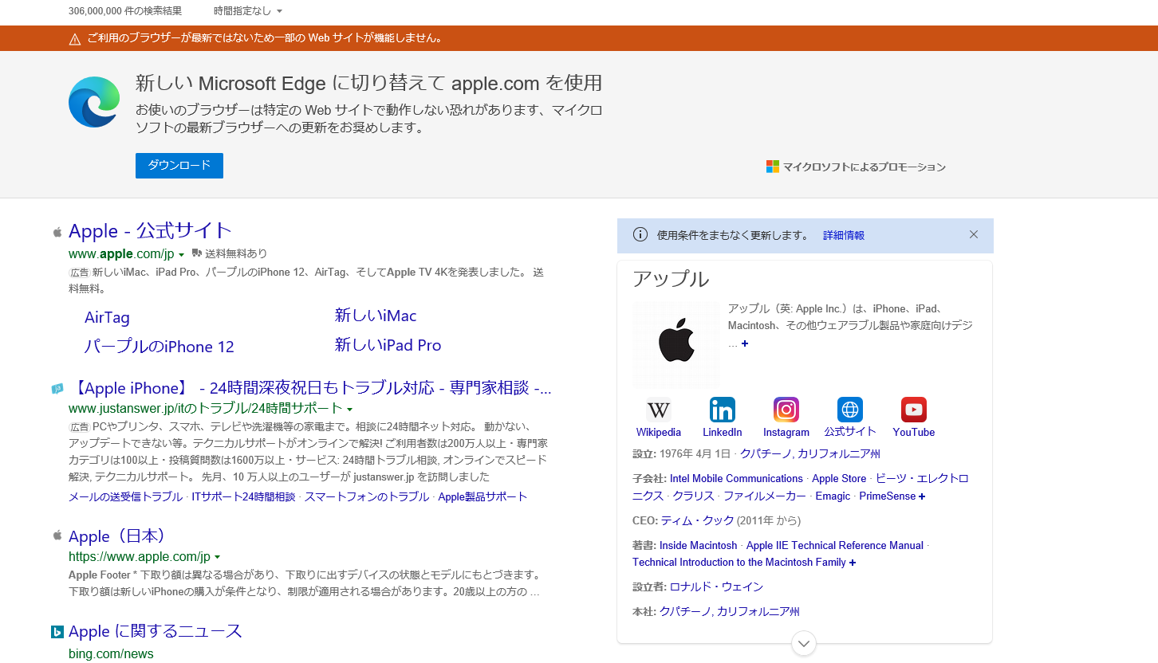The height and width of the screenshot is (663, 1158).
Task: Open the YouTube icon link
Action: [913, 410]
